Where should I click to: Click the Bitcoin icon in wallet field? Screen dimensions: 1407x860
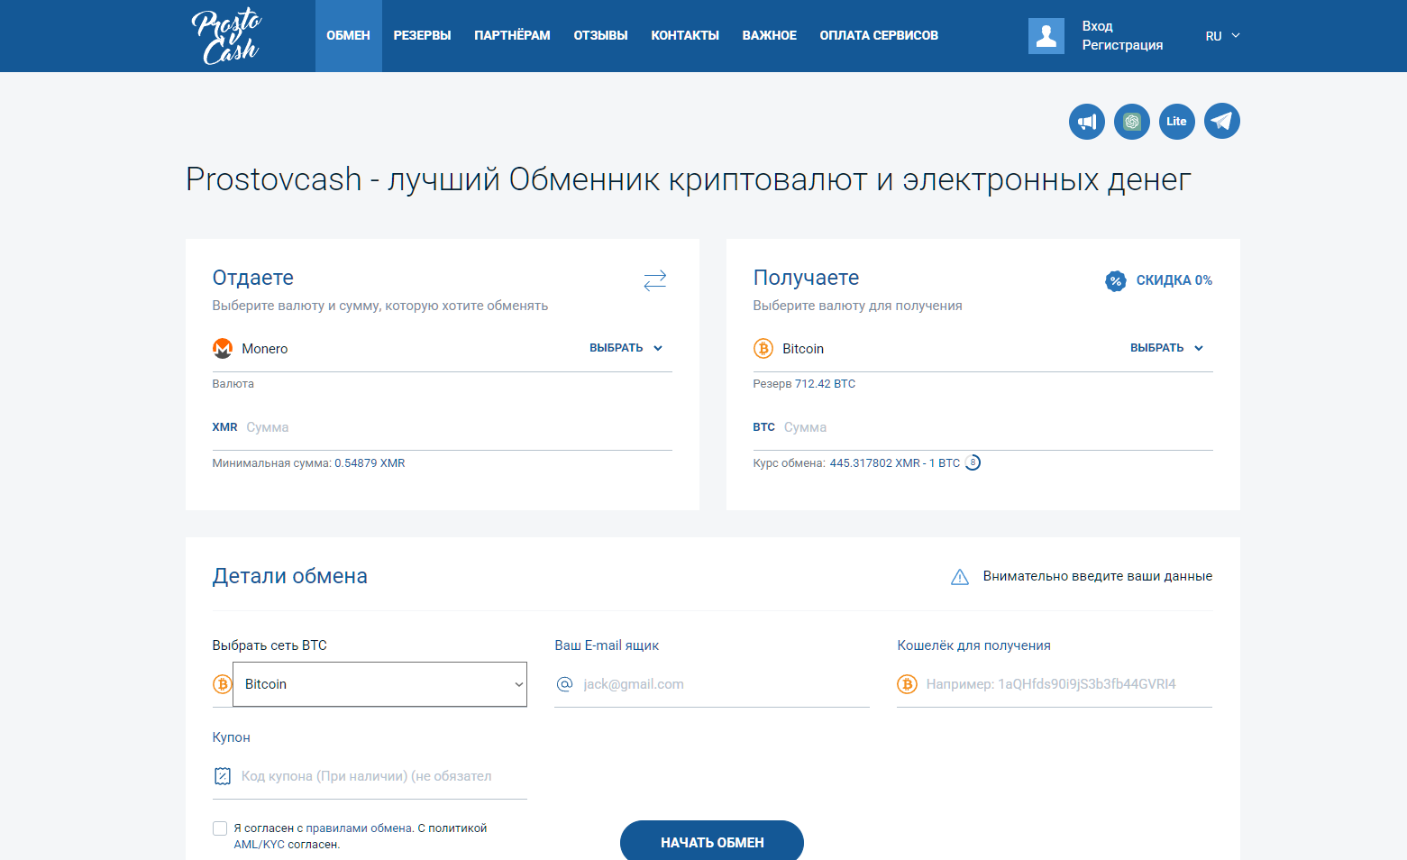tap(907, 684)
